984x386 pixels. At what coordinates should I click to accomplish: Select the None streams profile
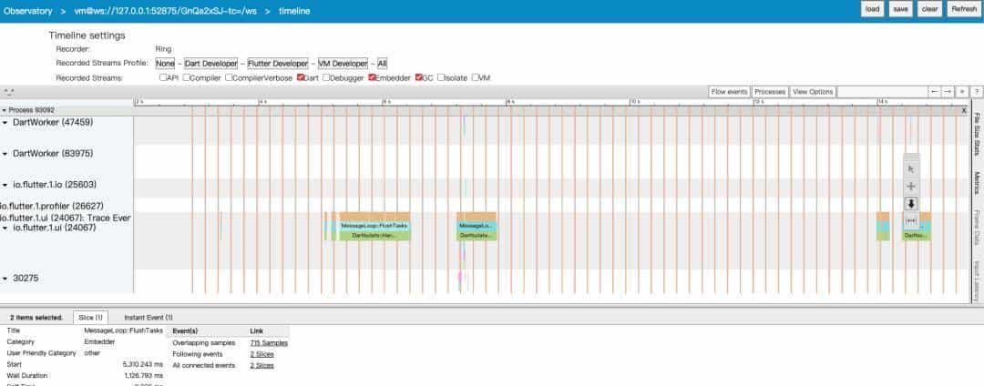coord(165,64)
